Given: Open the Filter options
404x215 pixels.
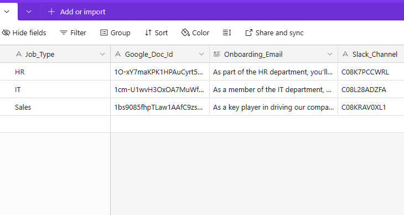Looking at the screenshot, I should click(73, 33).
